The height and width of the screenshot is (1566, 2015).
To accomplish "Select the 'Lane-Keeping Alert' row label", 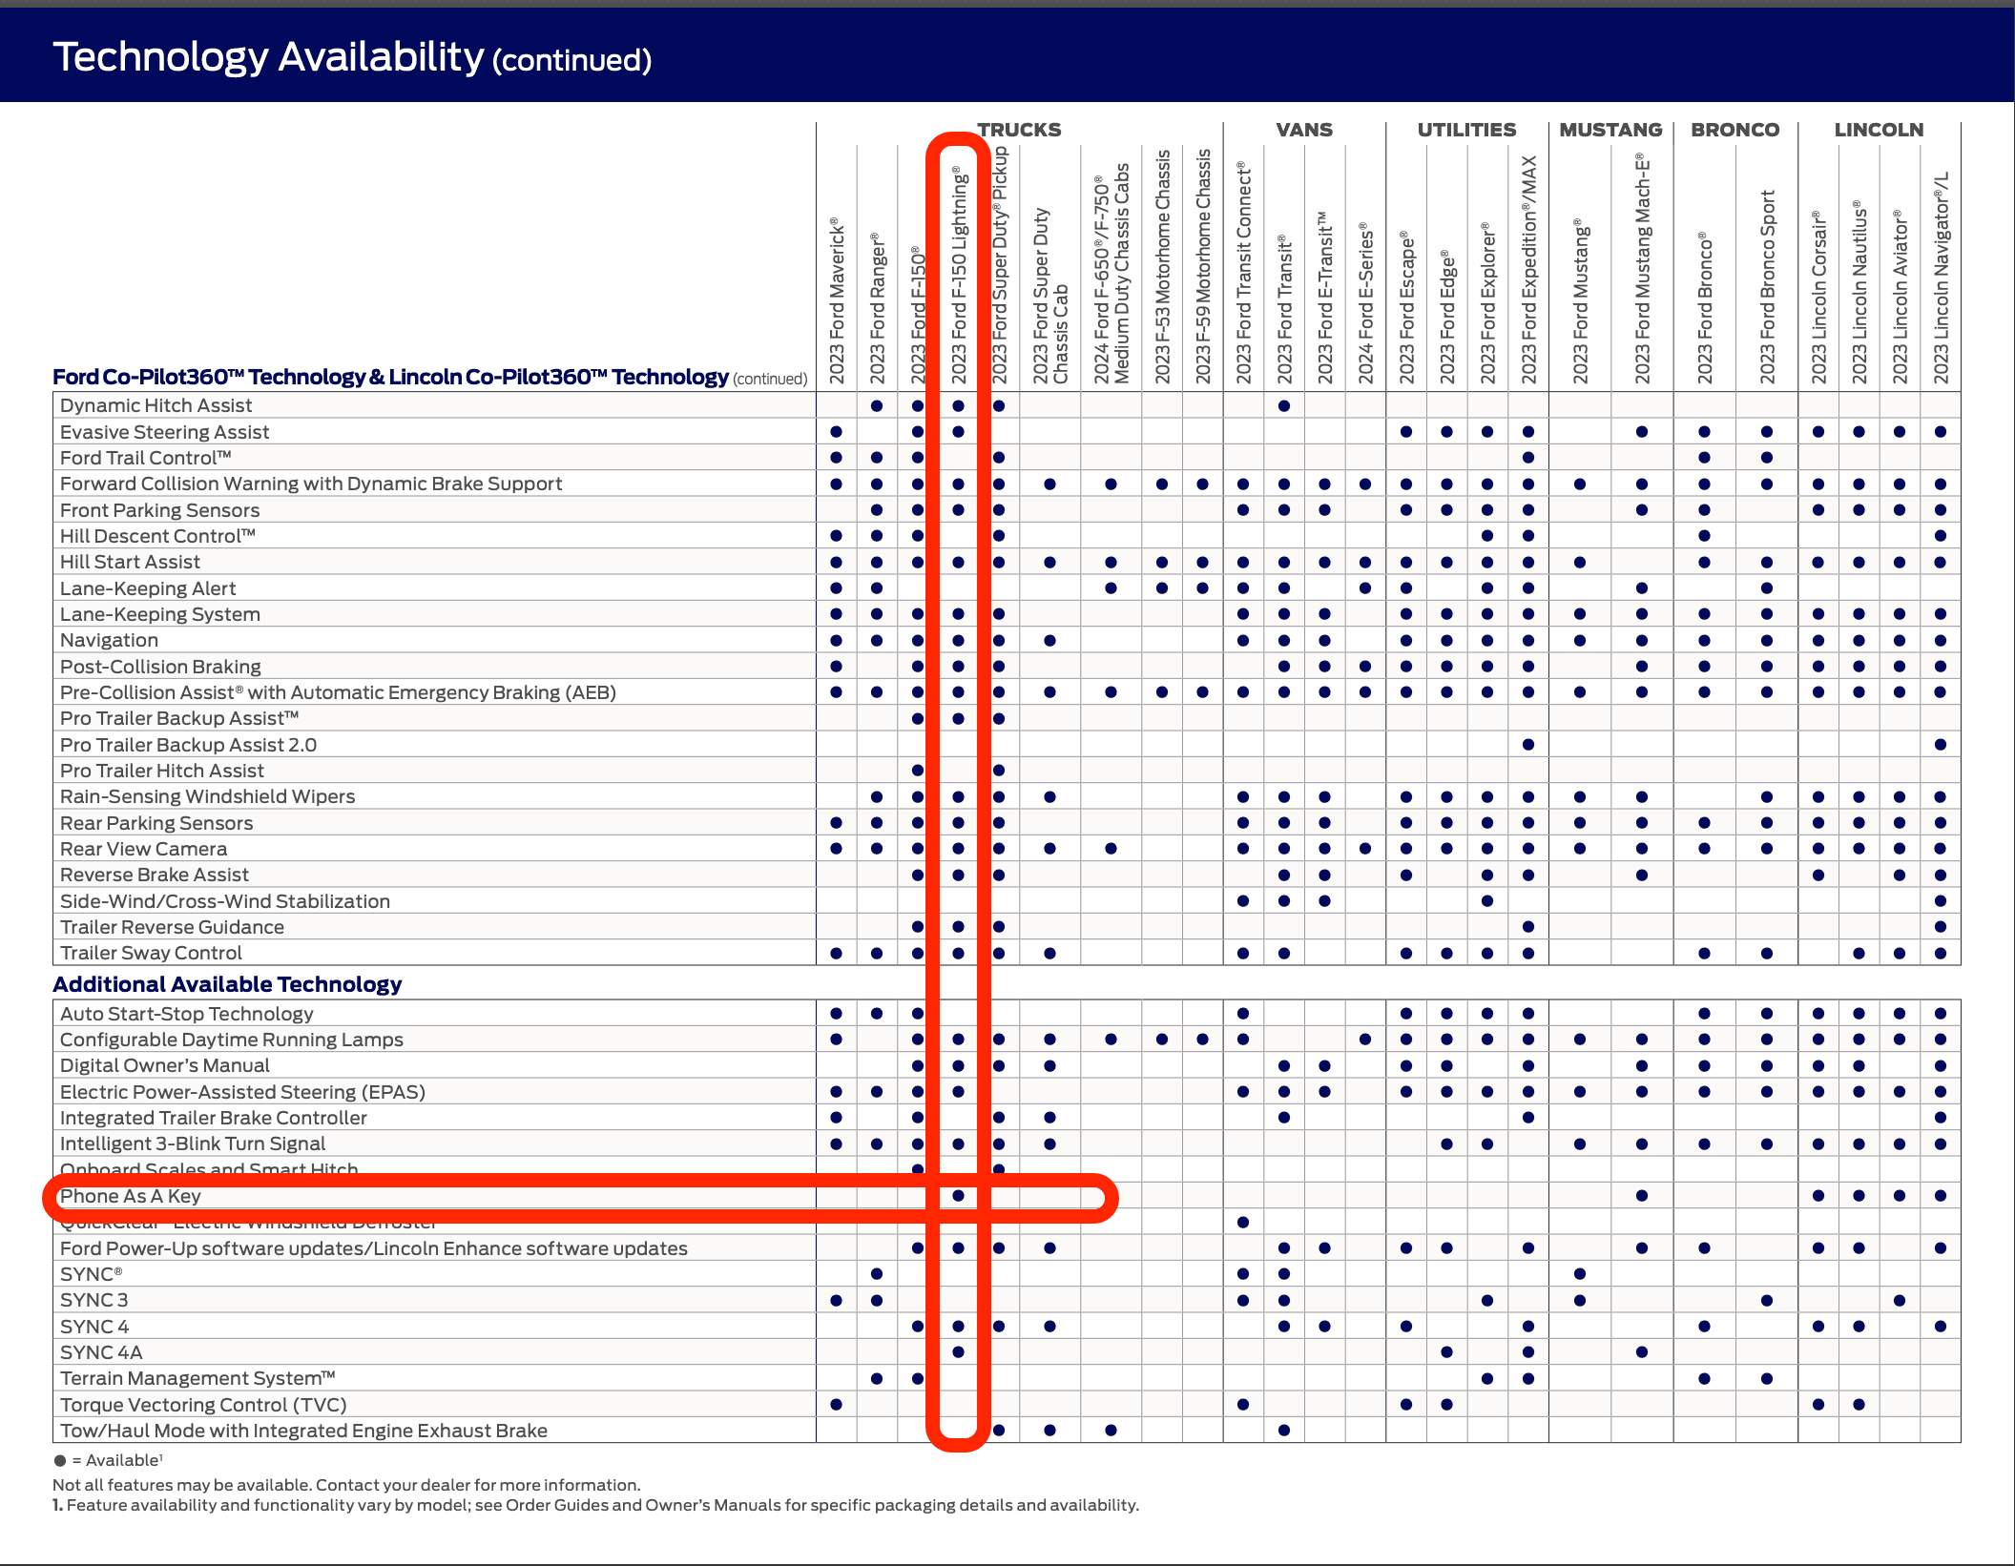I will 148,588.
